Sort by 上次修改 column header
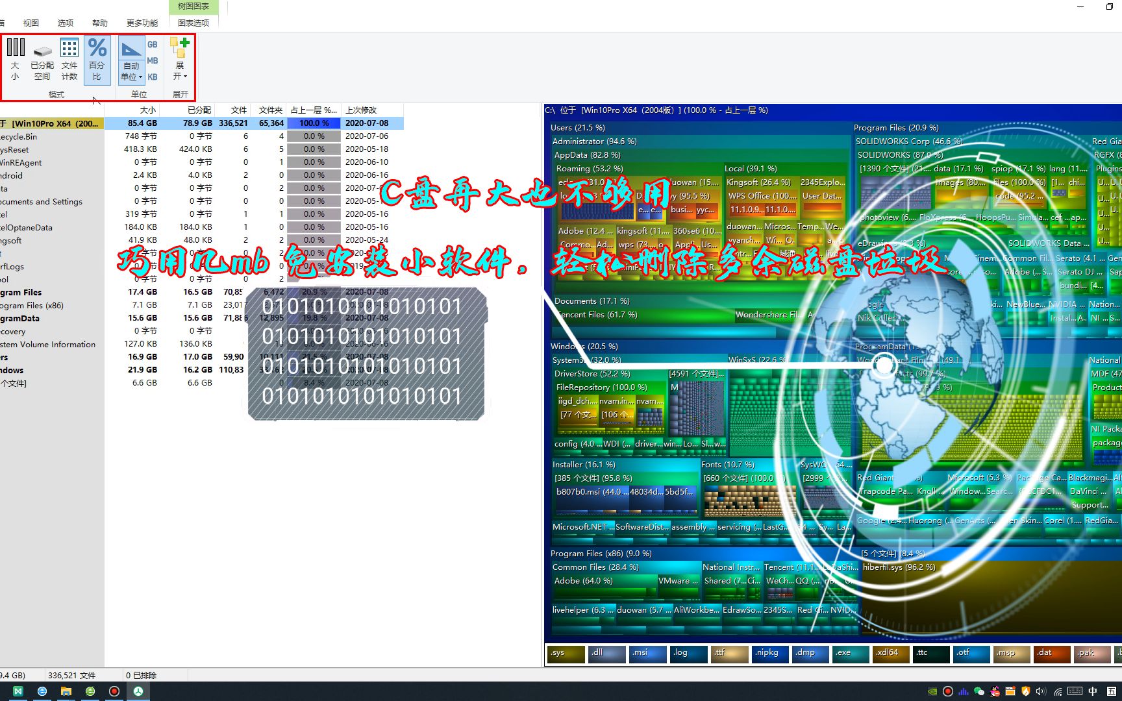Screen dimensions: 1122x701 [361, 110]
